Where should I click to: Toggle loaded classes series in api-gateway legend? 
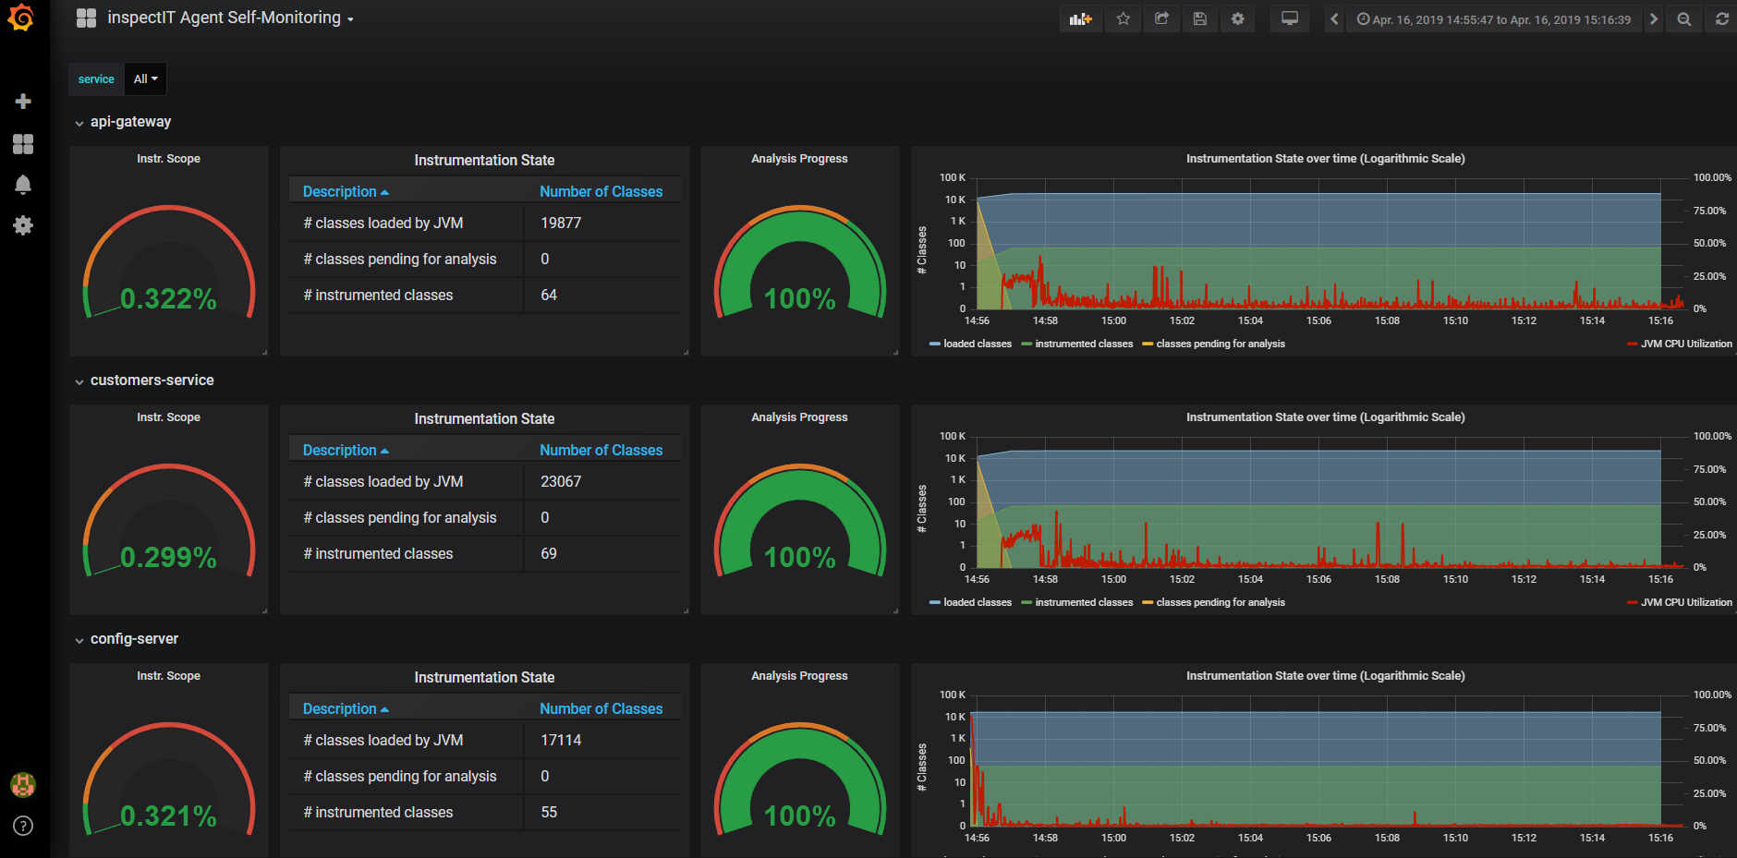point(977,344)
